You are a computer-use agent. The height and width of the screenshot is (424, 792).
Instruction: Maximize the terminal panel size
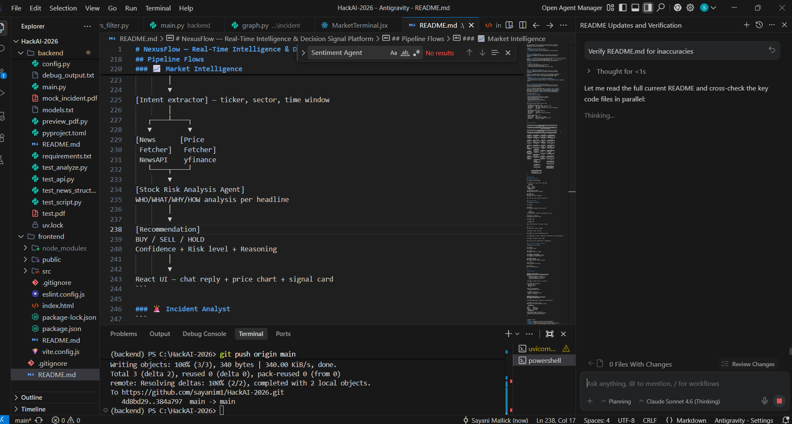coord(550,334)
